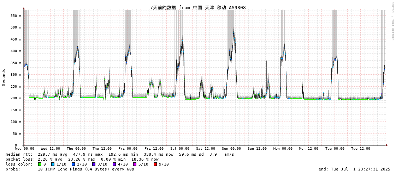The height and width of the screenshot is (174, 396).
Task: Click the 2.26 % avg packet loss
Action: click(50, 159)
